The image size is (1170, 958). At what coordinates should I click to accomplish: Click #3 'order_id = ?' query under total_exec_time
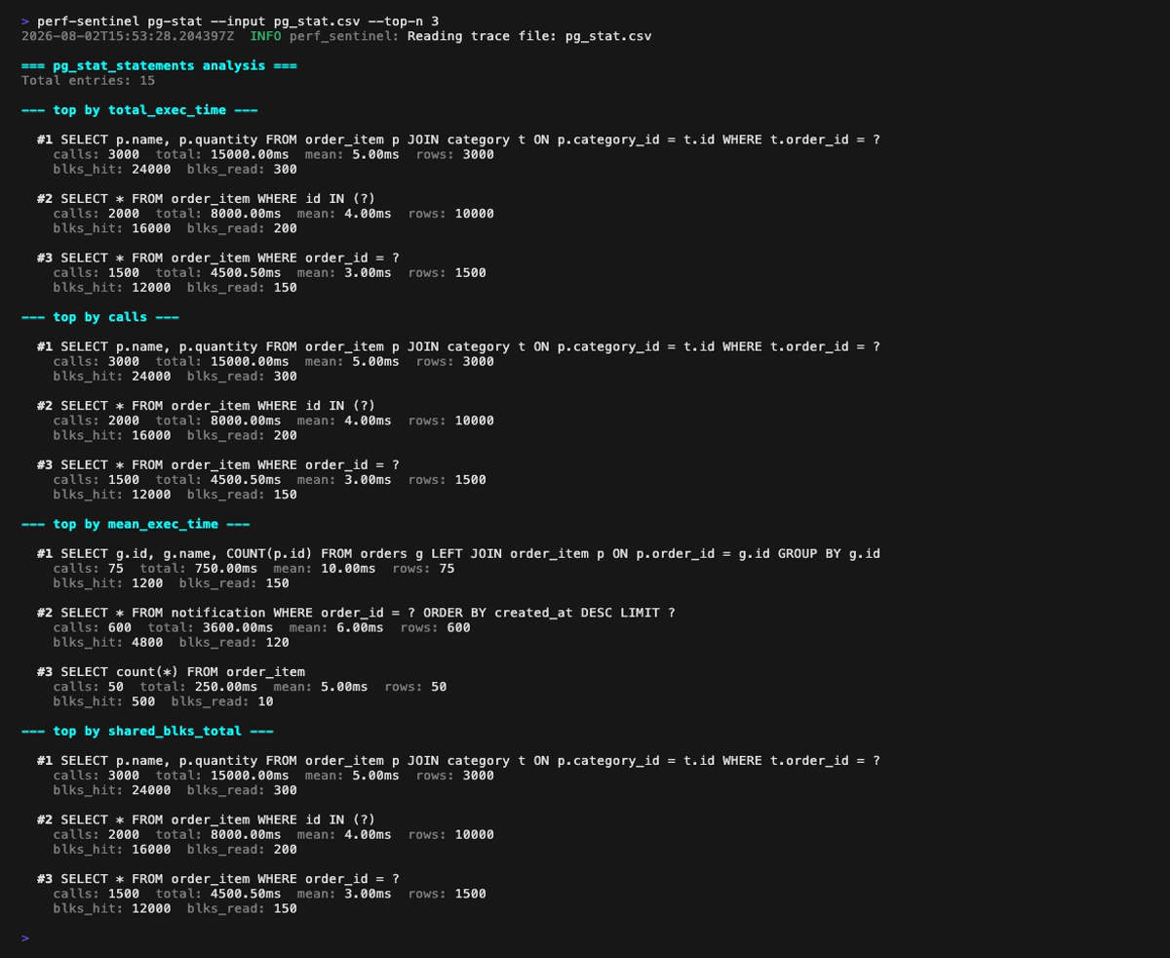click(218, 258)
